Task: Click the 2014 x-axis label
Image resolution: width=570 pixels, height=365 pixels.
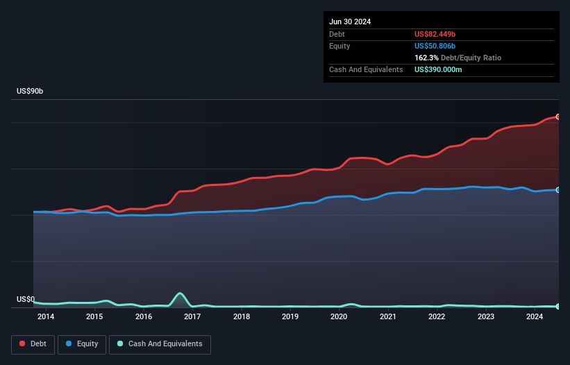Action: [x=46, y=316]
